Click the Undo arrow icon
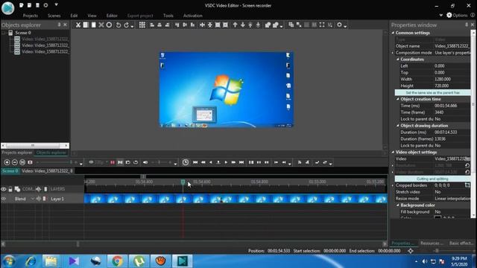Viewport: 477px width, 268px height. click(x=119, y=25)
